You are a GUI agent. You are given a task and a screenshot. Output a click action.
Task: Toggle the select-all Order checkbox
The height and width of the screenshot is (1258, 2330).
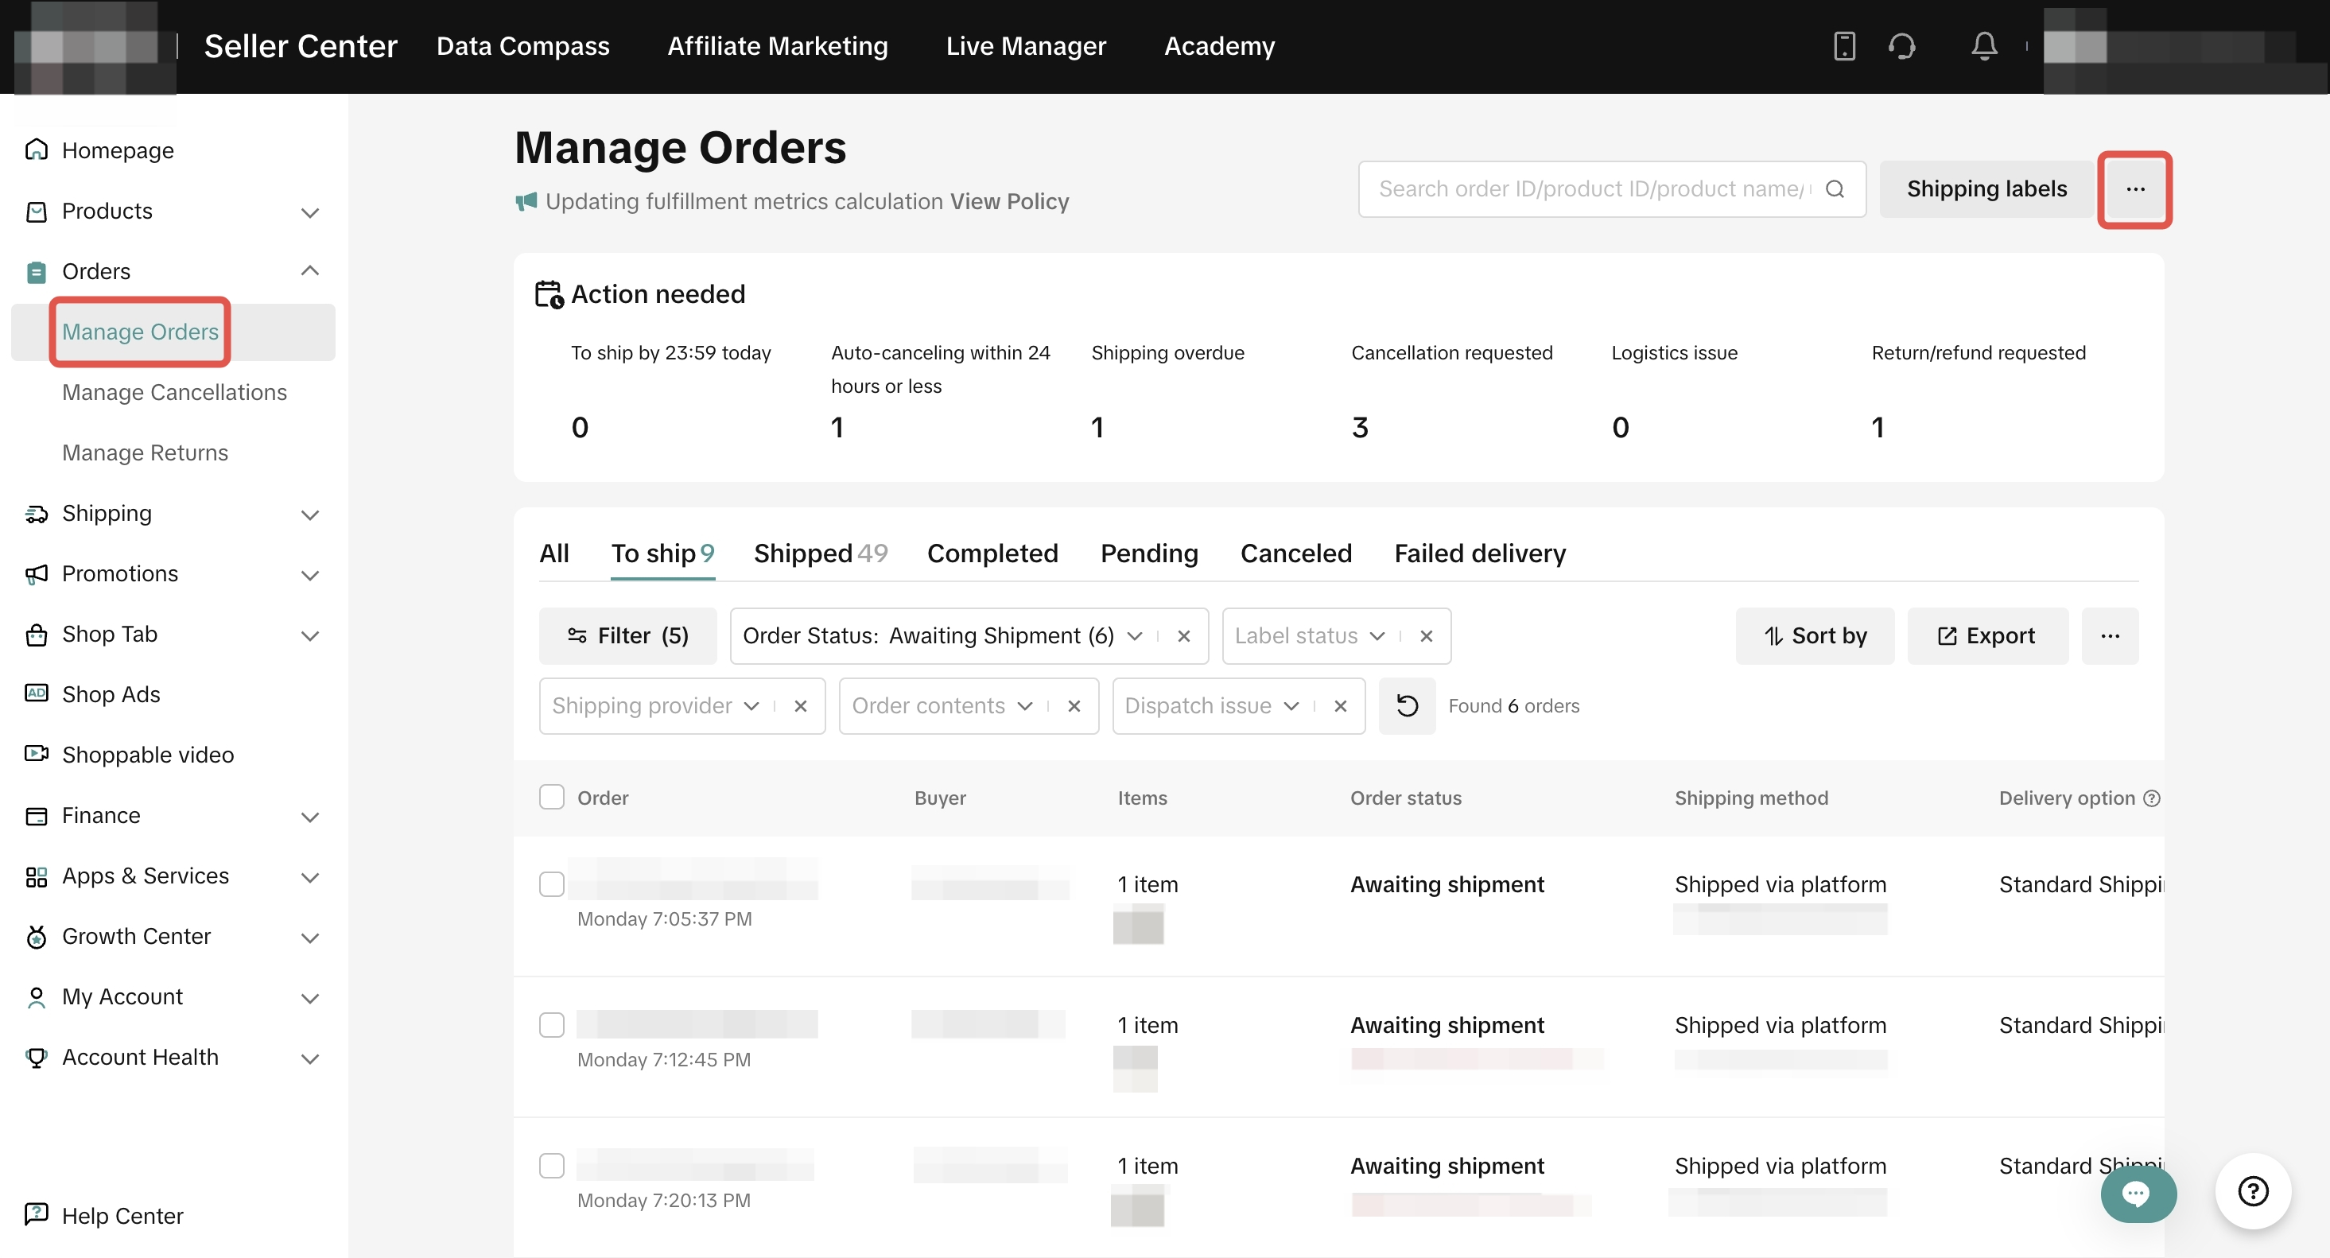[x=551, y=797]
